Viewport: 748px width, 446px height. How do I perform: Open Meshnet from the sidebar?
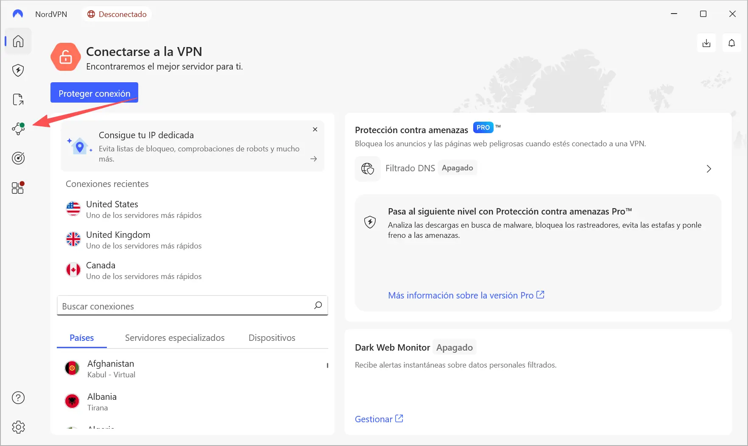pyautogui.click(x=18, y=129)
